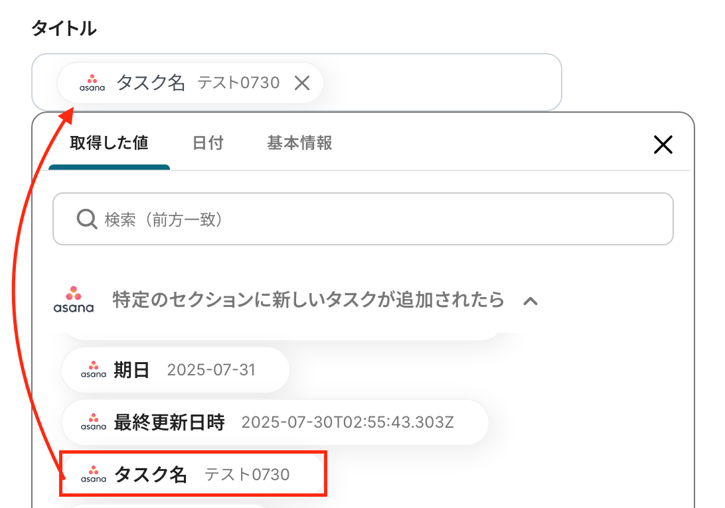Click the 2025-07-30T02:55:43.303Z timestamp value
The image size is (725, 508).
pyautogui.click(x=347, y=422)
